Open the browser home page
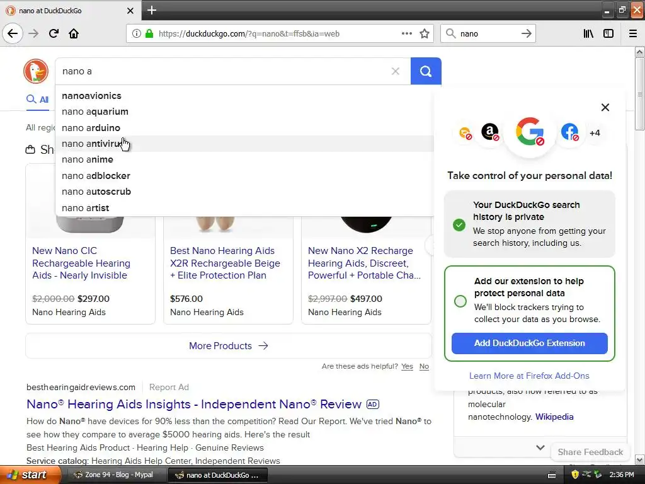Viewport: 645px width, 484px height. coord(74,34)
